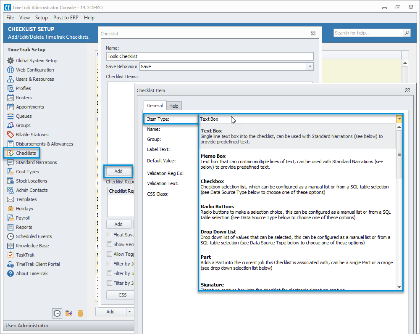The width and height of the screenshot is (420, 334).
Task: Choose Drop Down List item type
Action: (x=297, y=237)
